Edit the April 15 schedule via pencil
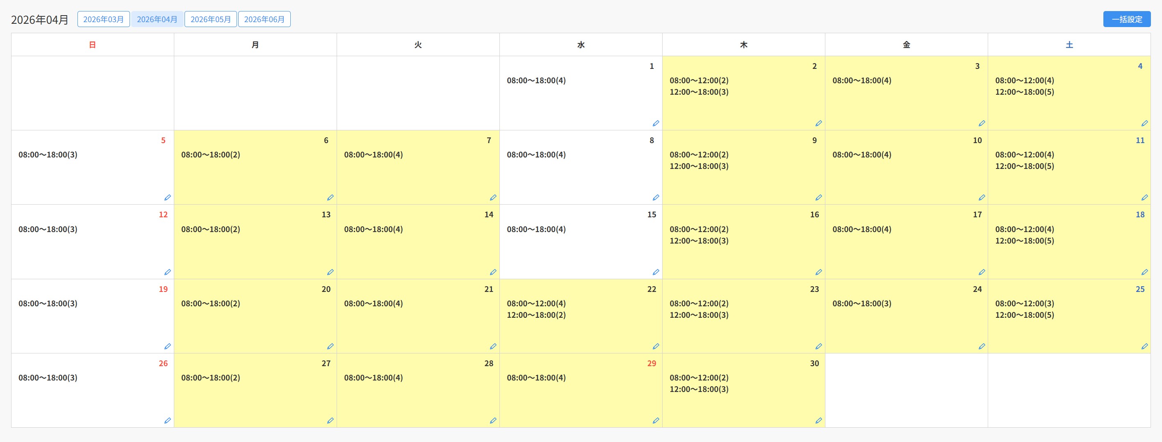Screen dimensions: 1162x442 tap(656, 272)
